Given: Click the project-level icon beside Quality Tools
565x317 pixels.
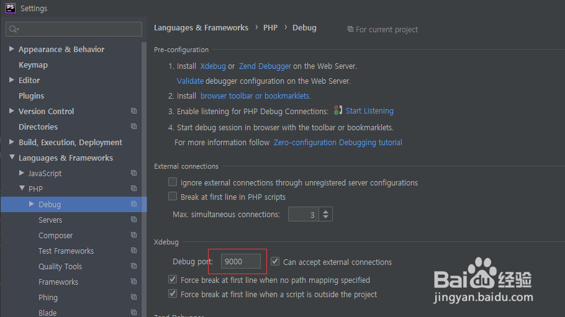Looking at the screenshot, I should [133, 266].
